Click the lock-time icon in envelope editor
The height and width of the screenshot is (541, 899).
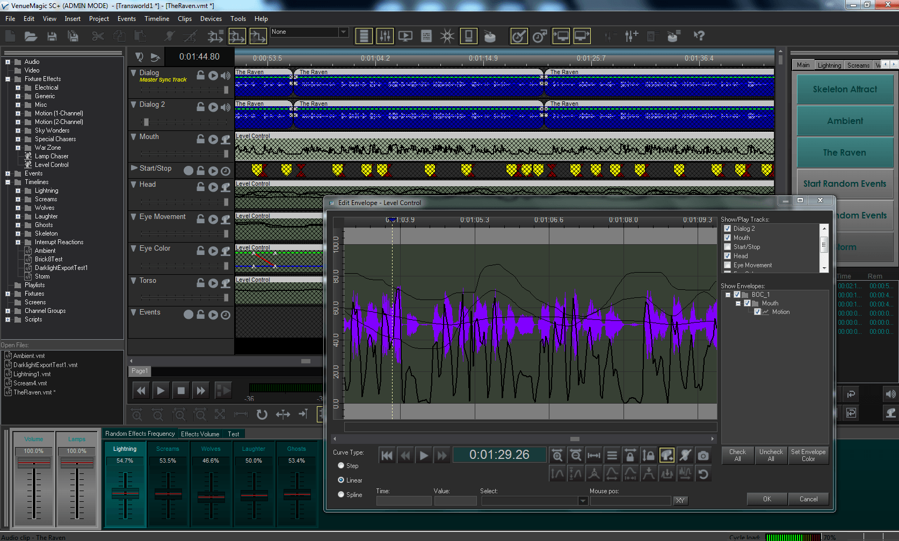pos(630,456)
